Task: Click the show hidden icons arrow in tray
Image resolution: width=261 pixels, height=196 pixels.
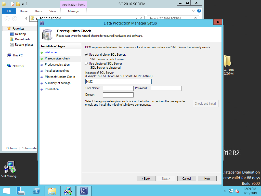Action: point(225,191)
